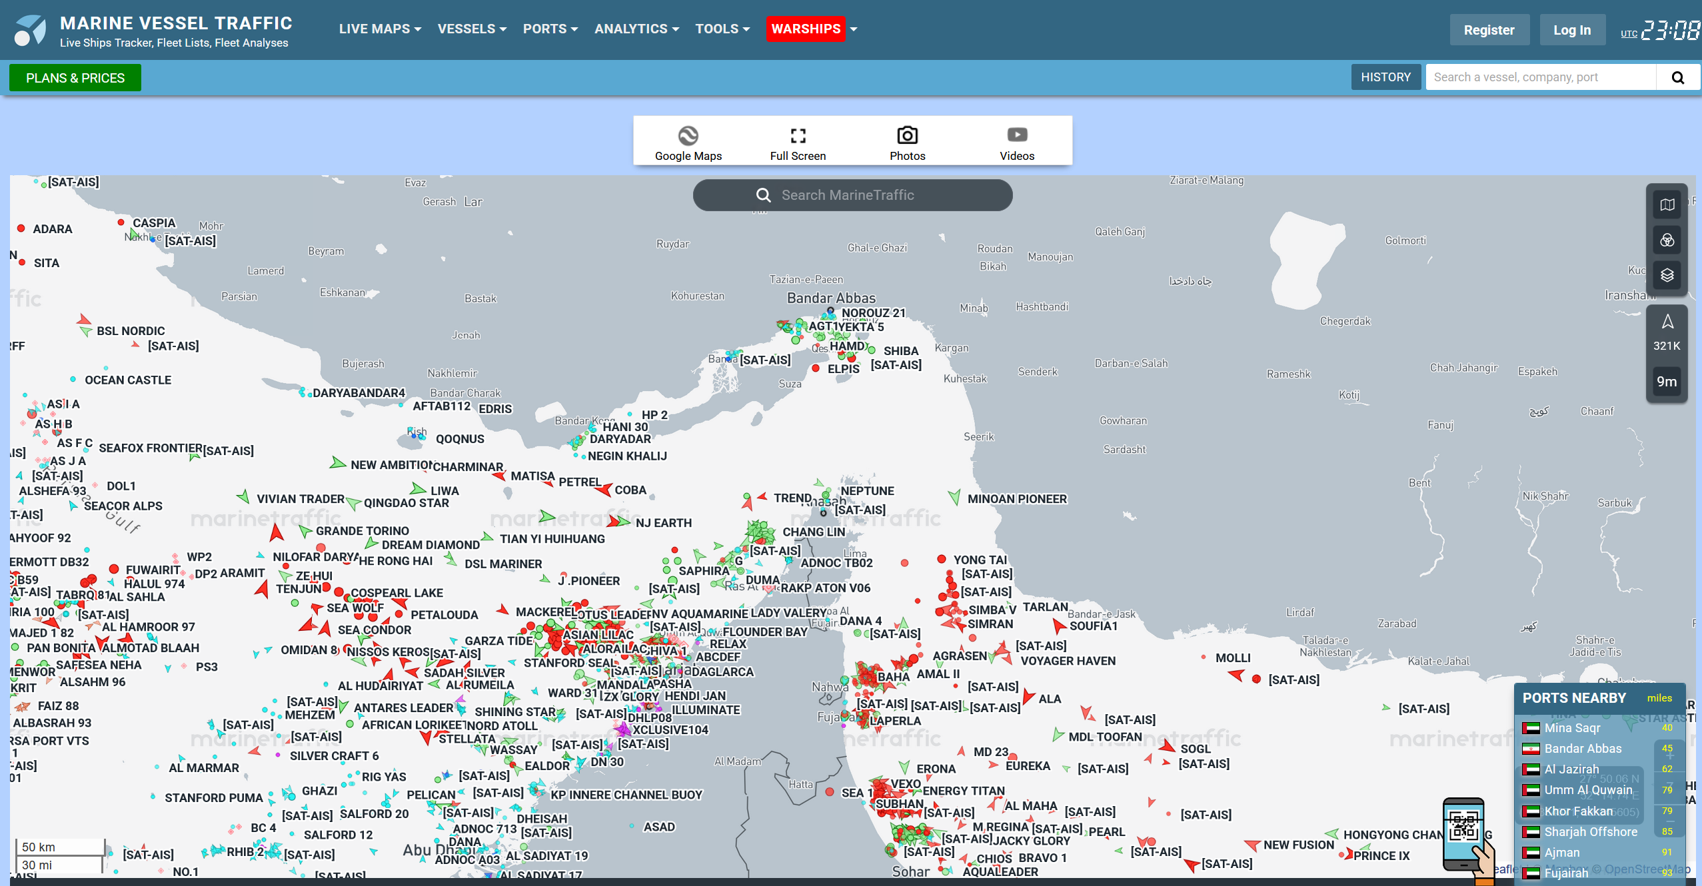The image size is (1702, 886).
Task: Open the ANALYTICS menu
Action: pyautogui.click(x=636, y=29)
